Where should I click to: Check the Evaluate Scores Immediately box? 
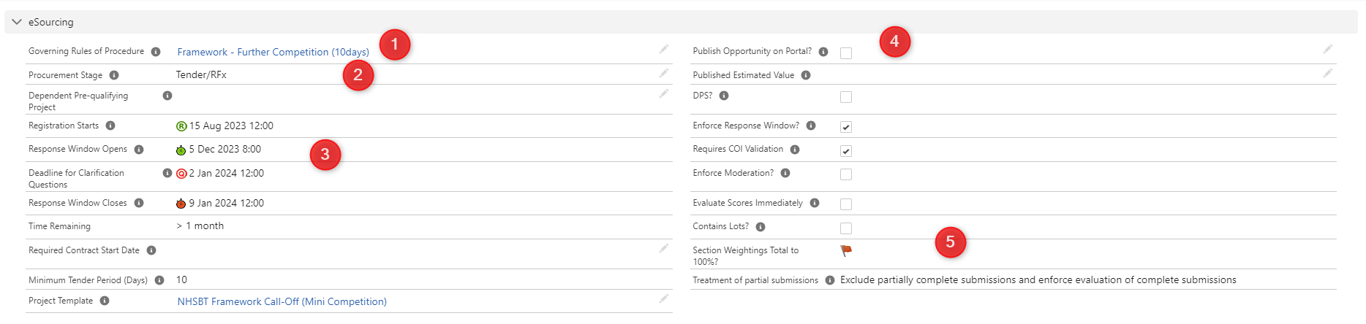coord(846,204)
